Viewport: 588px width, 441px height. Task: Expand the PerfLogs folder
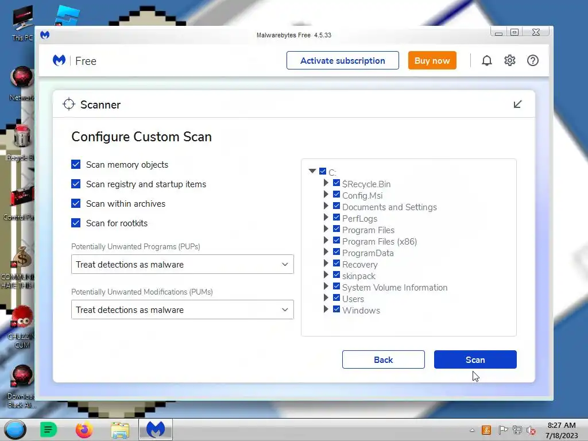tap(326, 218)
